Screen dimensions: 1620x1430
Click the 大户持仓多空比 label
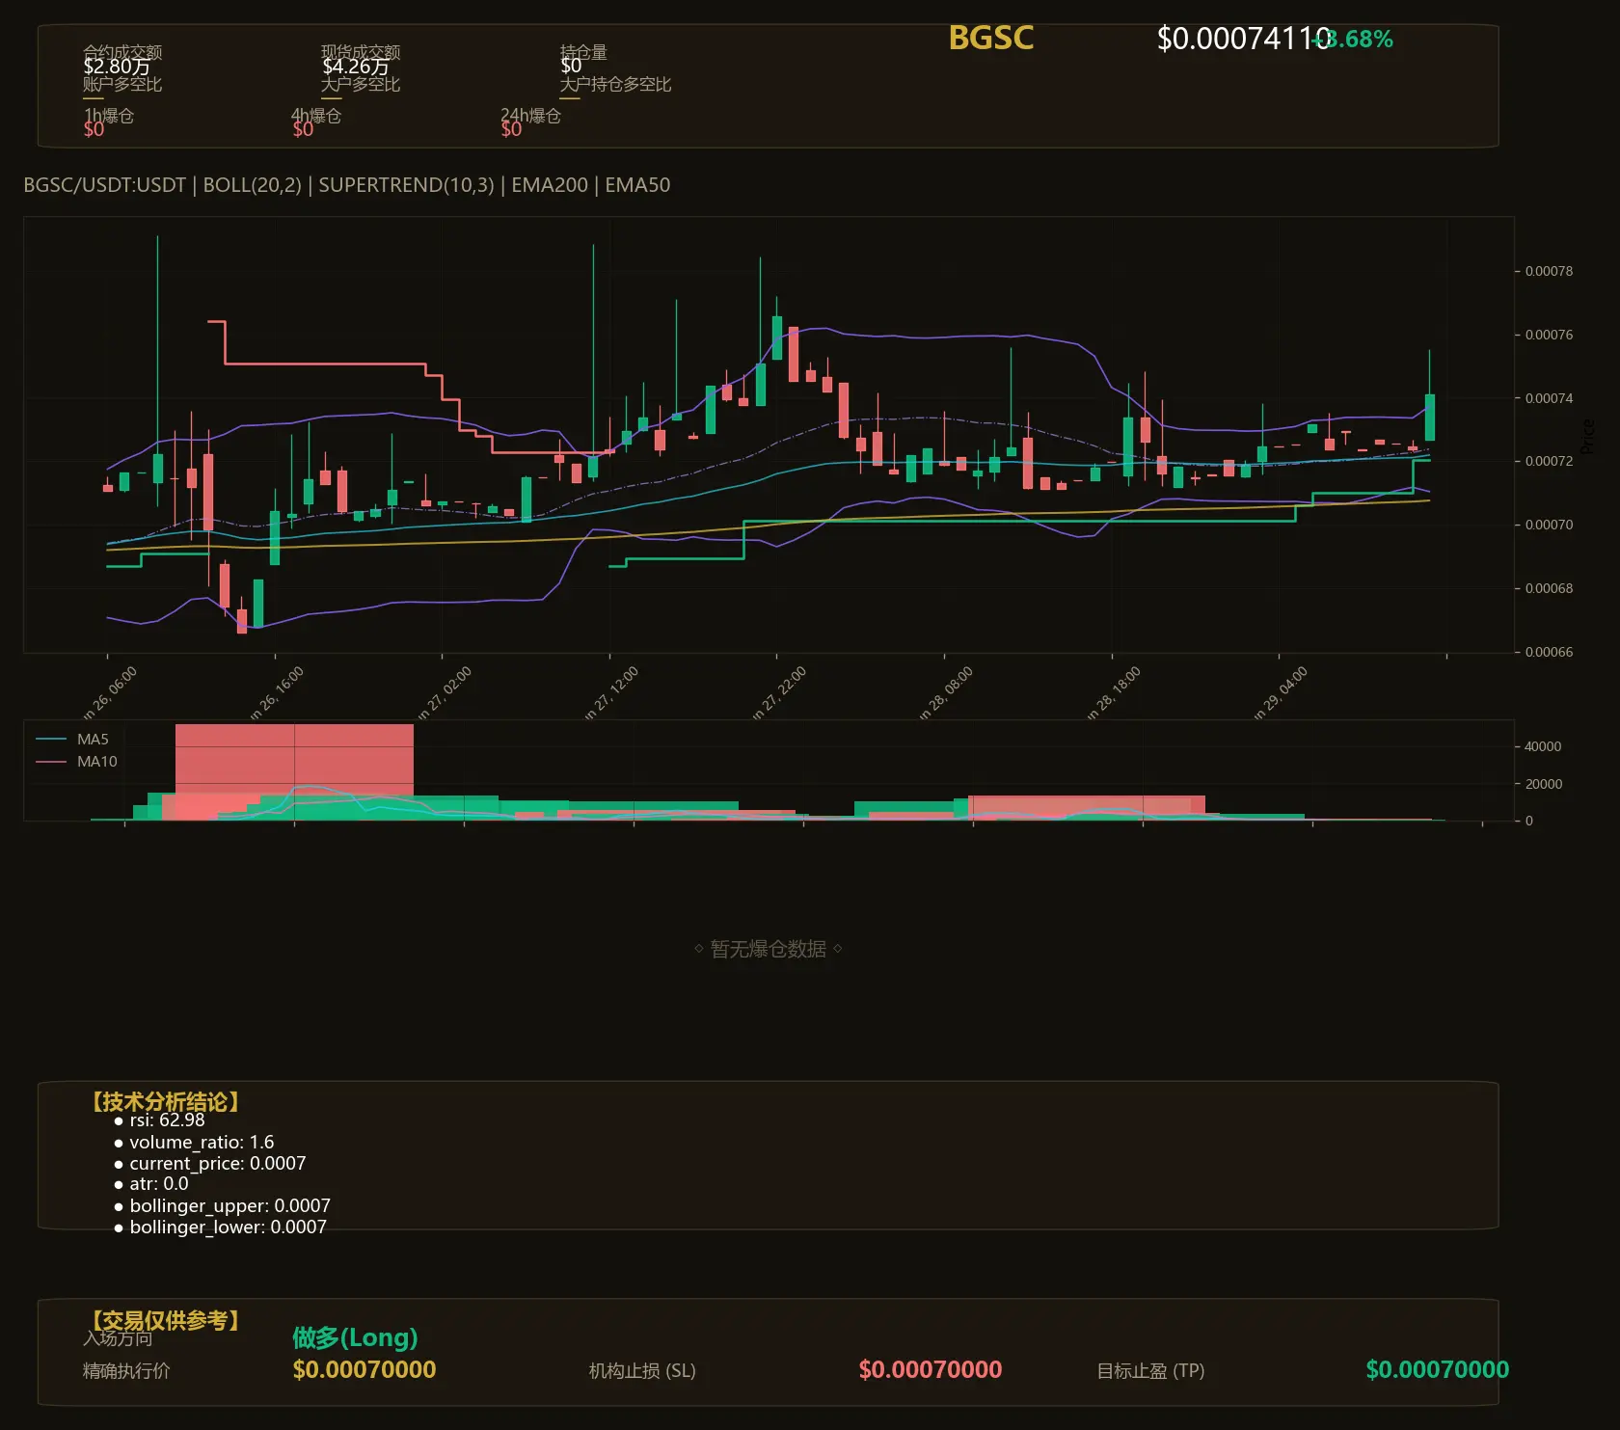coord(615,84)
